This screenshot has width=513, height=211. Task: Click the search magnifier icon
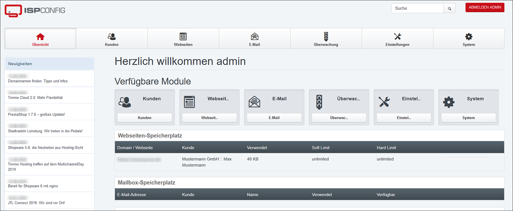(449, 9)
